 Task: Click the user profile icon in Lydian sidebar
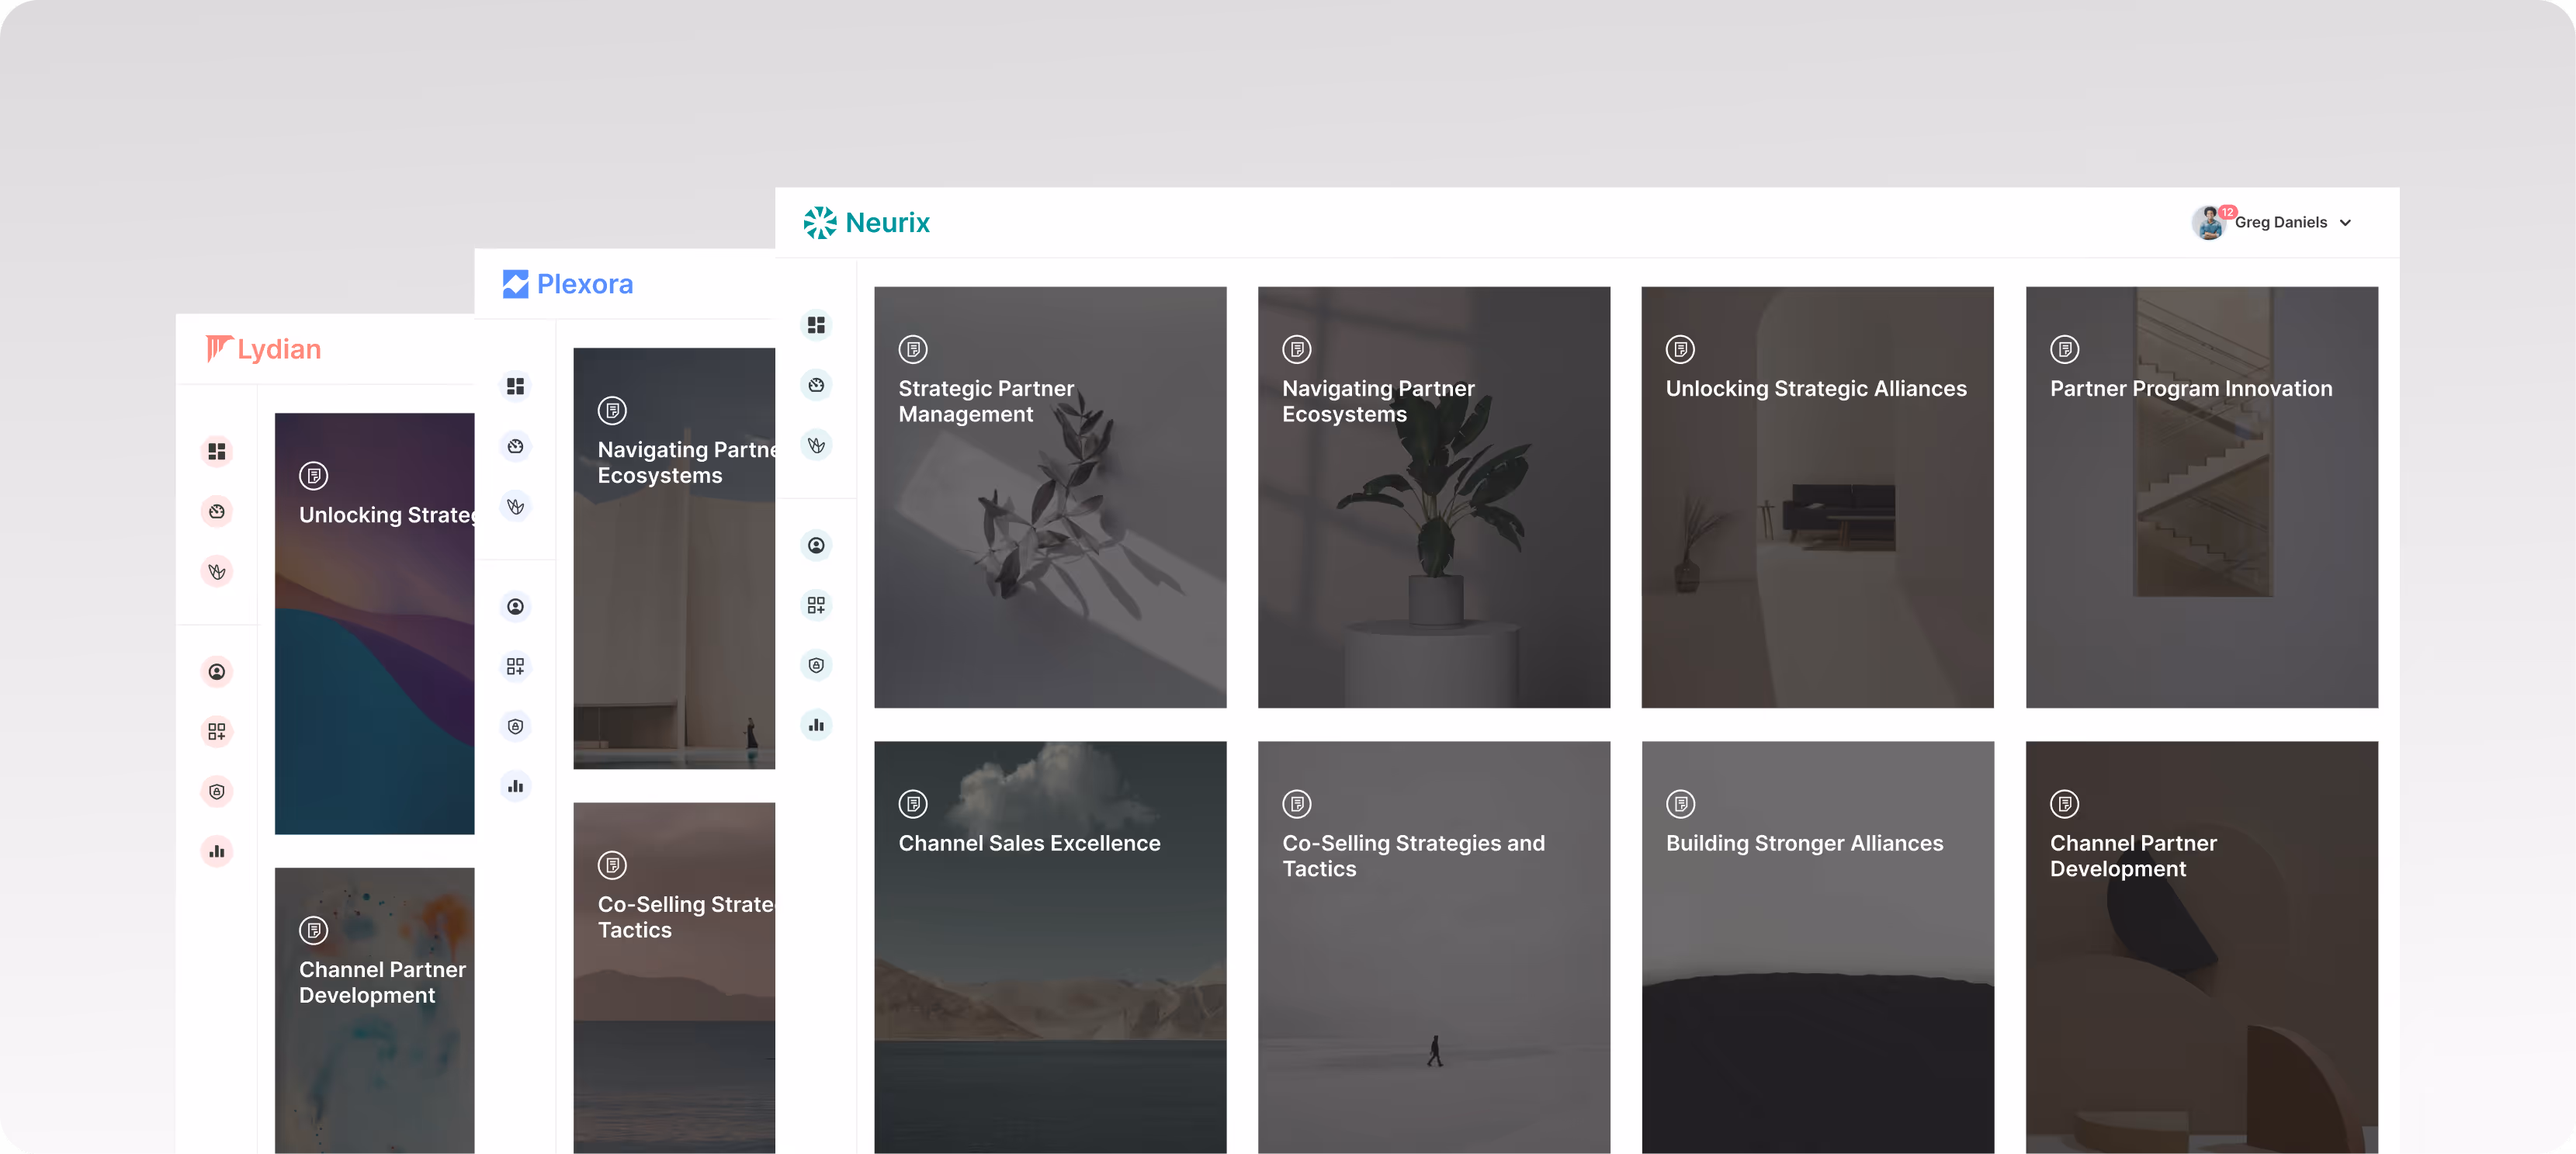pyautogui.click(x=216, y=671)
